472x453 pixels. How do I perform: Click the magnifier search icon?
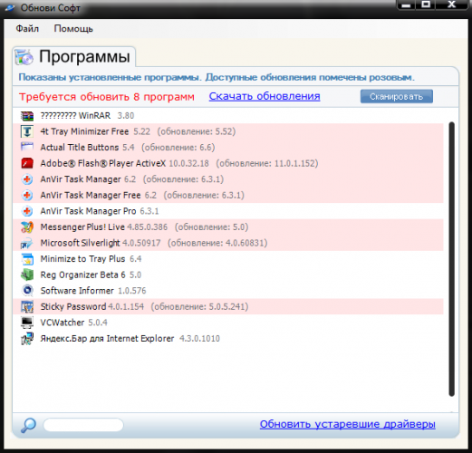coord(28,425)
